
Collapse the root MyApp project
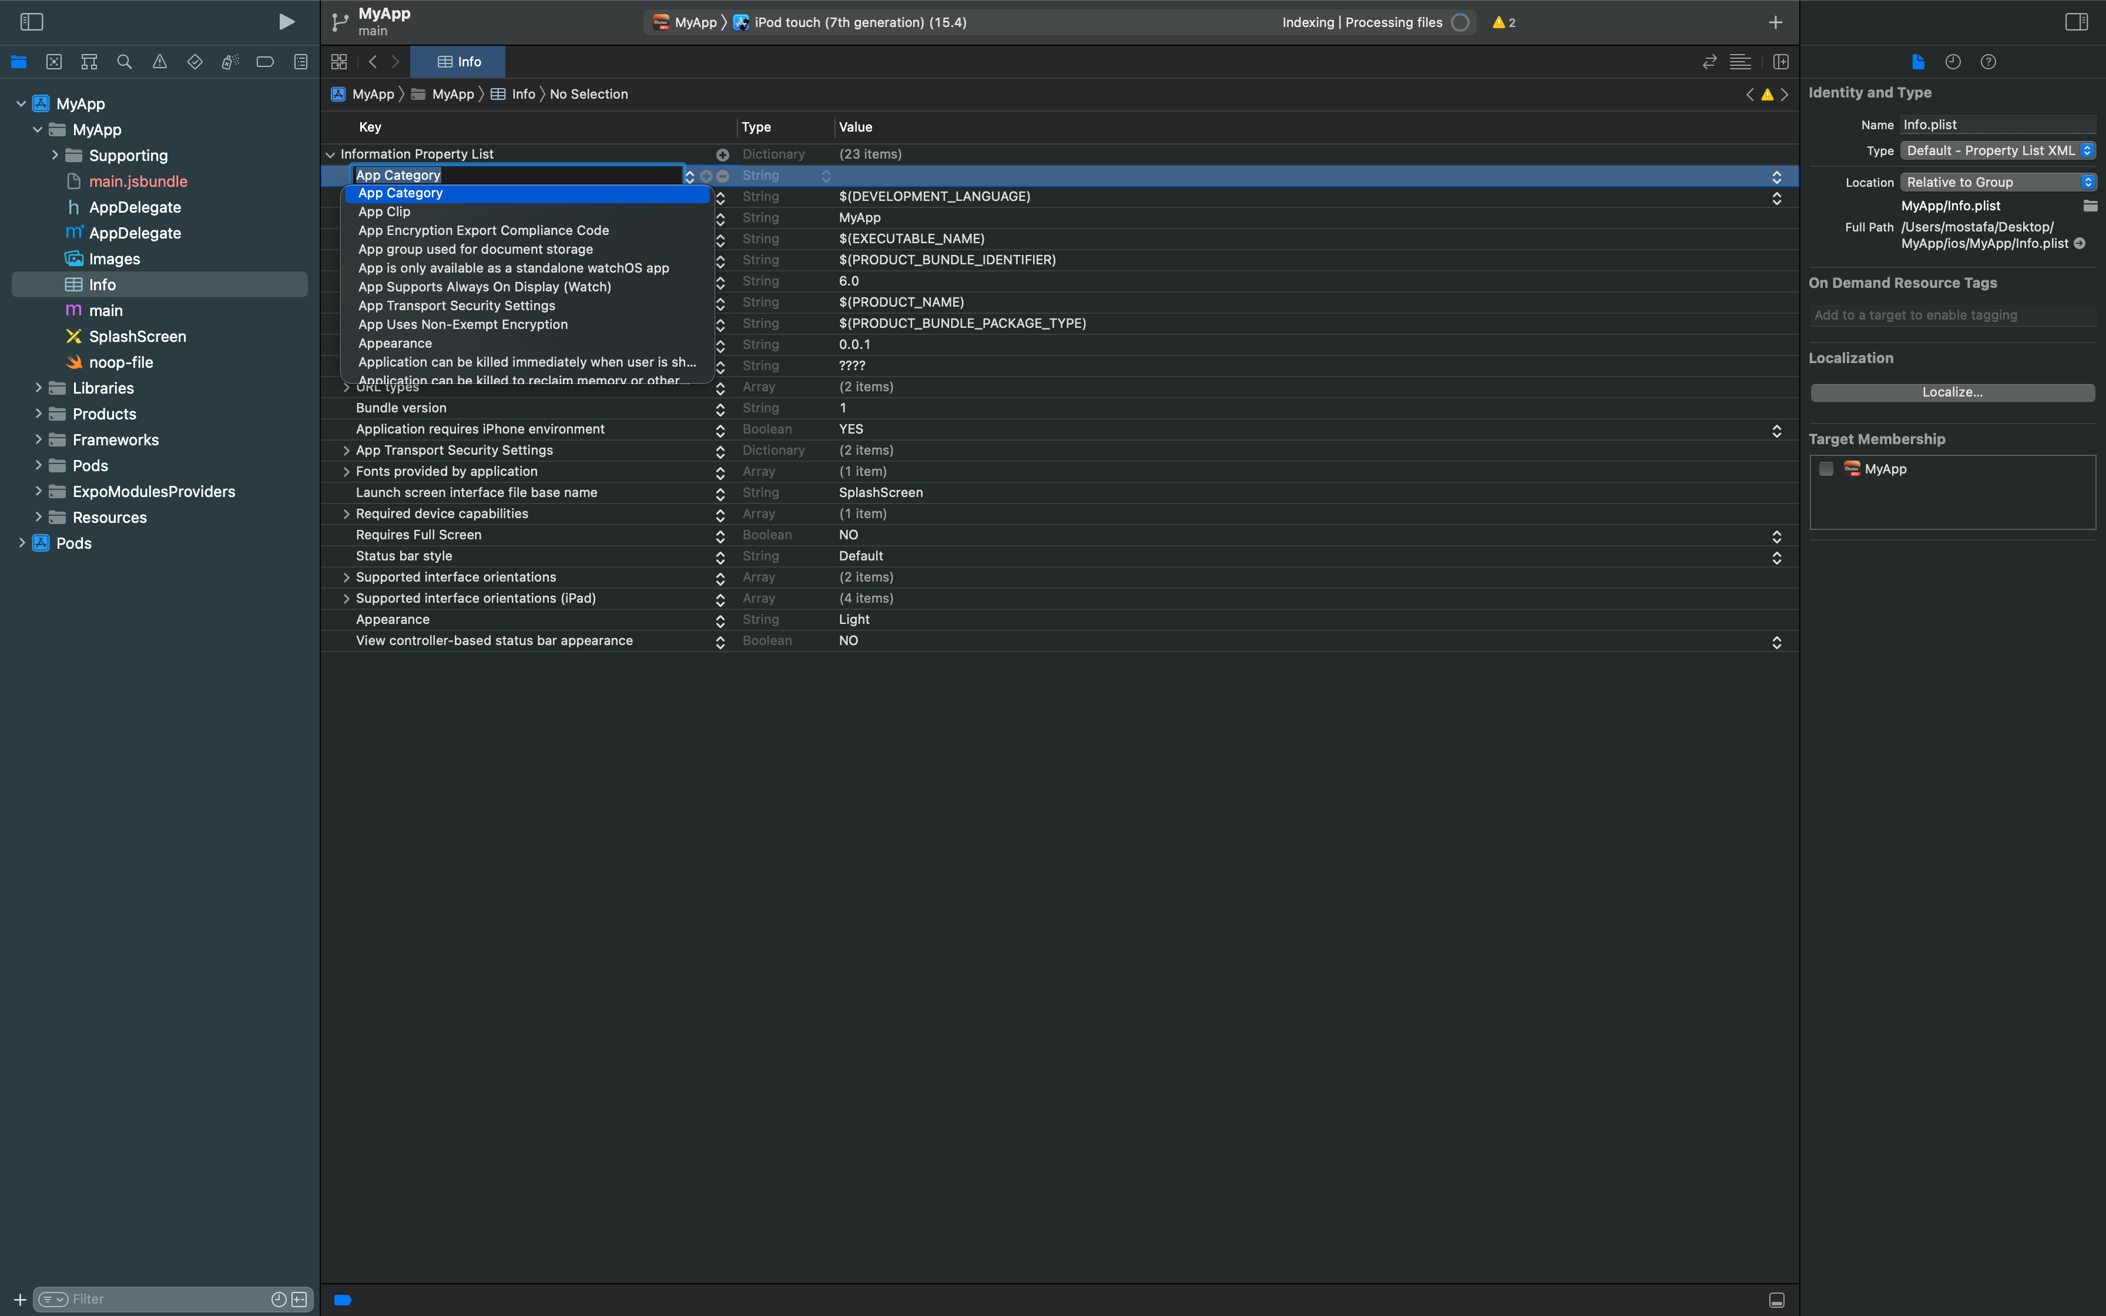click(21, 103)
